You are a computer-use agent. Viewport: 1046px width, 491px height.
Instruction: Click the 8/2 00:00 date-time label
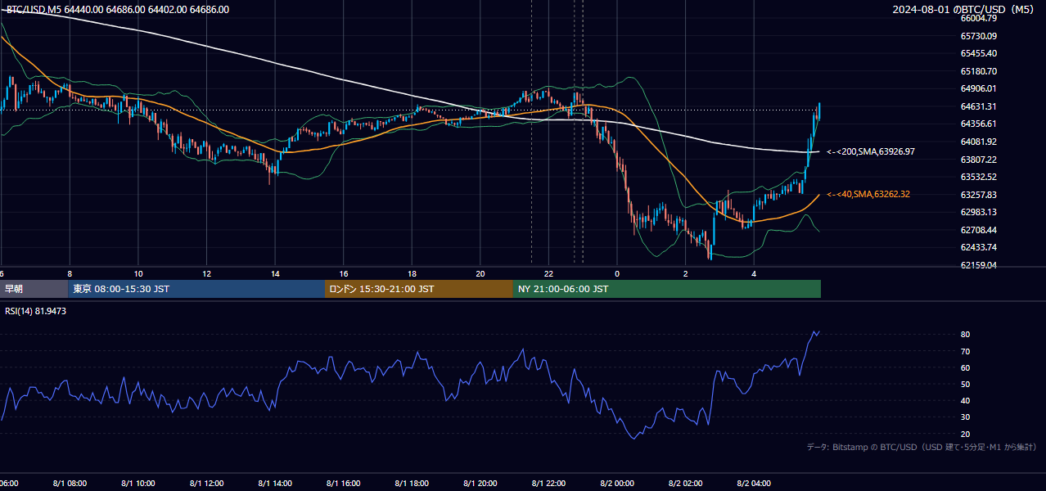click(x=617, y=484)
